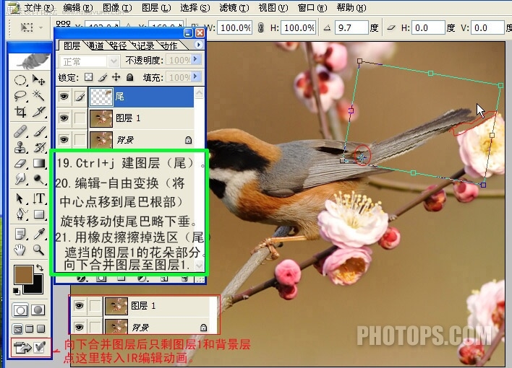
Task: Select the Elliptical Marquee tool
Action: point(20,80)
